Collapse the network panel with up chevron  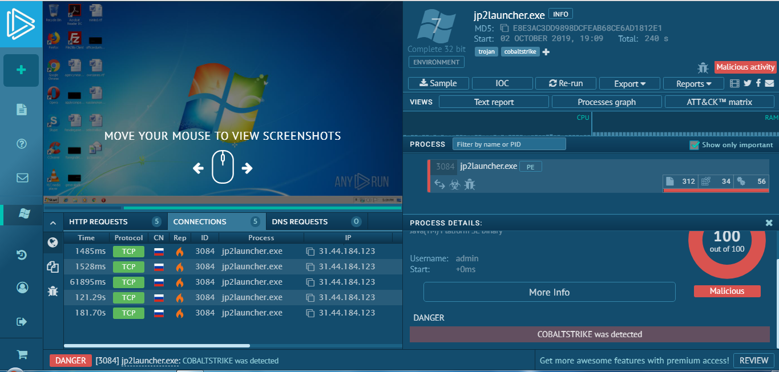pyautogui.click(x=53, y=223)
